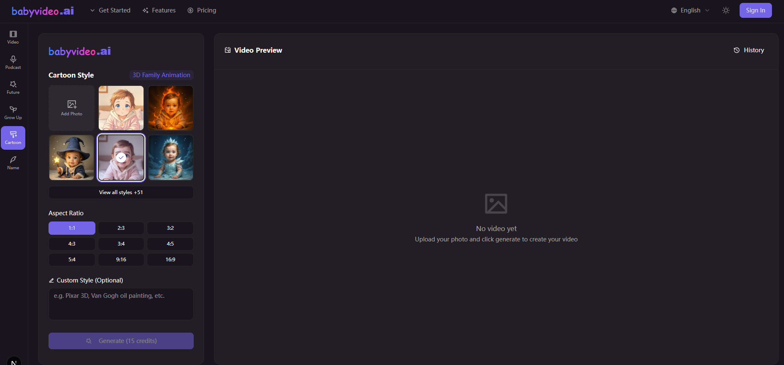Click the 3D Family Animation style tag
784x365 pixels.
coord(161,75)
